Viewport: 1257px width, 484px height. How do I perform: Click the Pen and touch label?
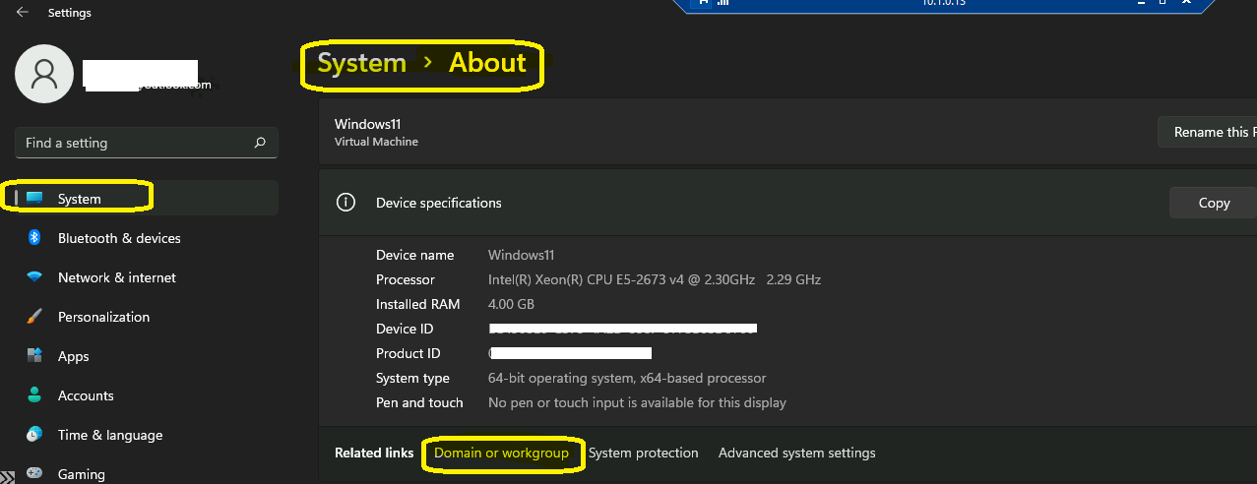tap(419, 402)
